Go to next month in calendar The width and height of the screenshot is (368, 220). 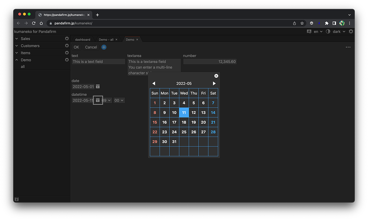pos(214,83)
